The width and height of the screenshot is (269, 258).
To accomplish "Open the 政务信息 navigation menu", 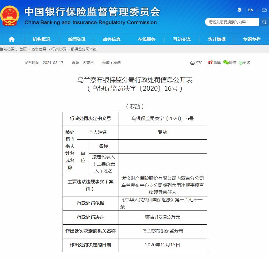I will (112, 39).
